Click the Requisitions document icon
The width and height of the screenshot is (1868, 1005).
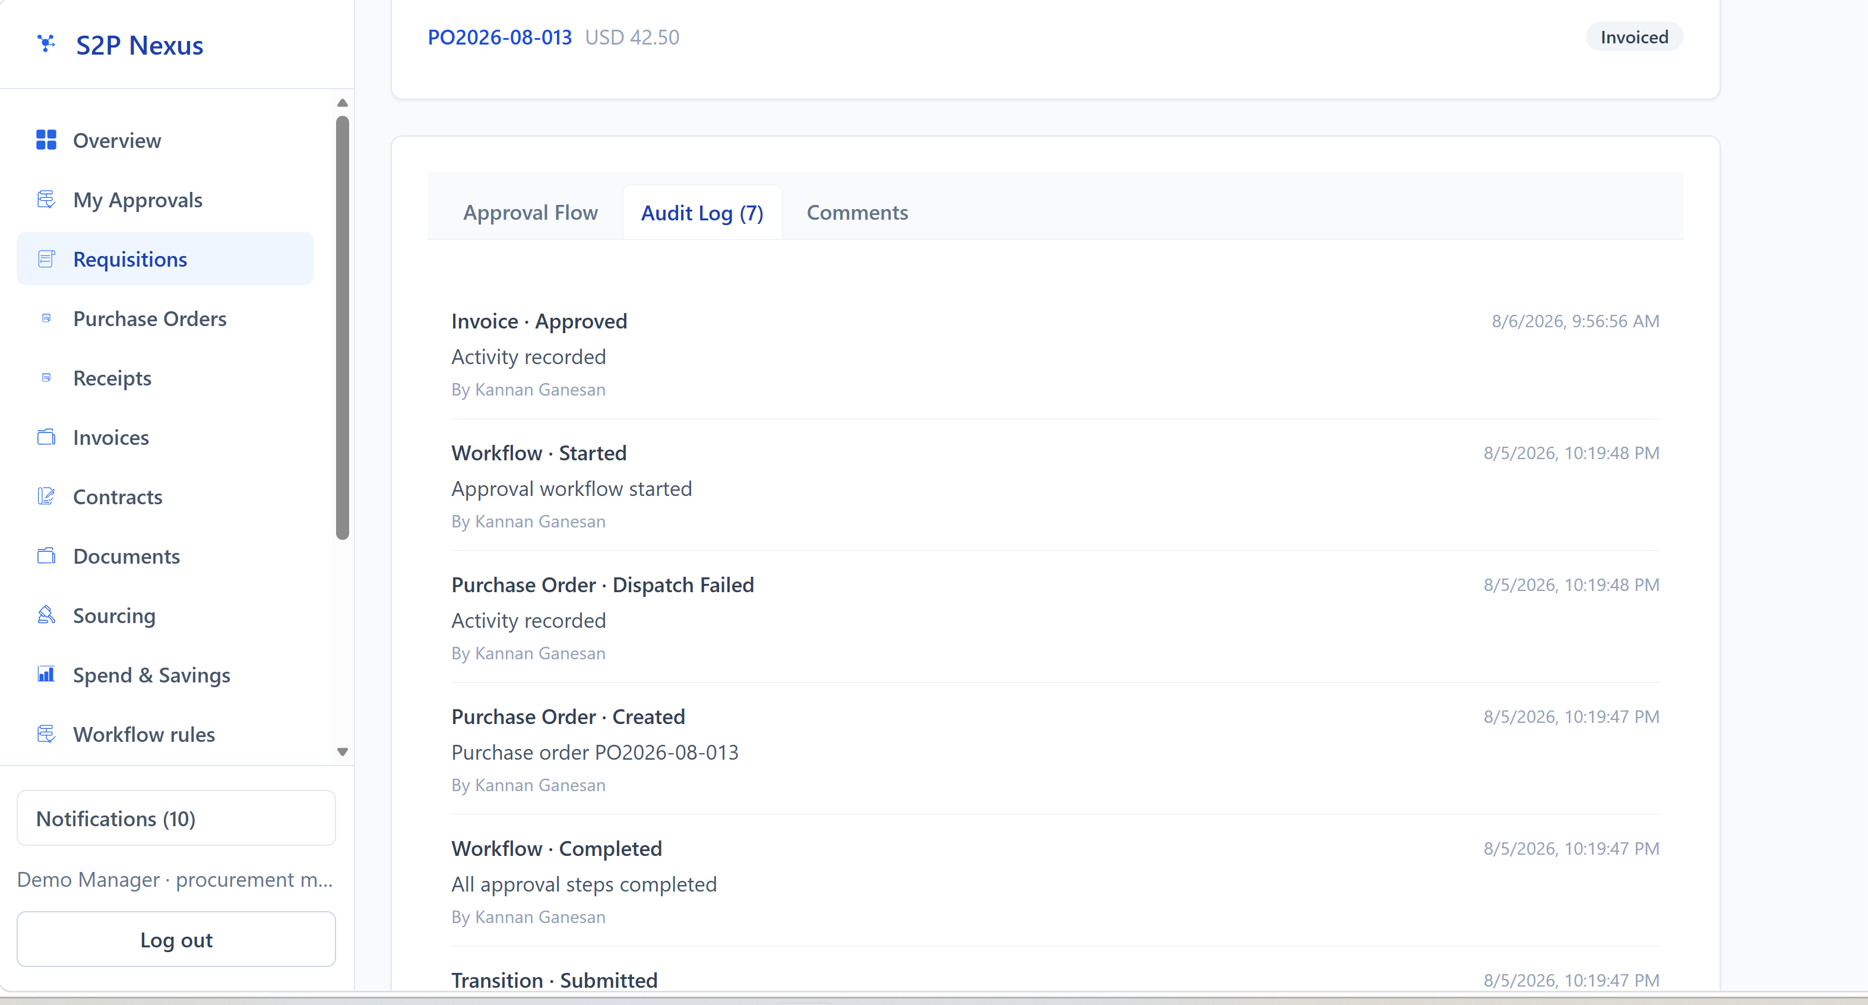click(x=46, y=258)
